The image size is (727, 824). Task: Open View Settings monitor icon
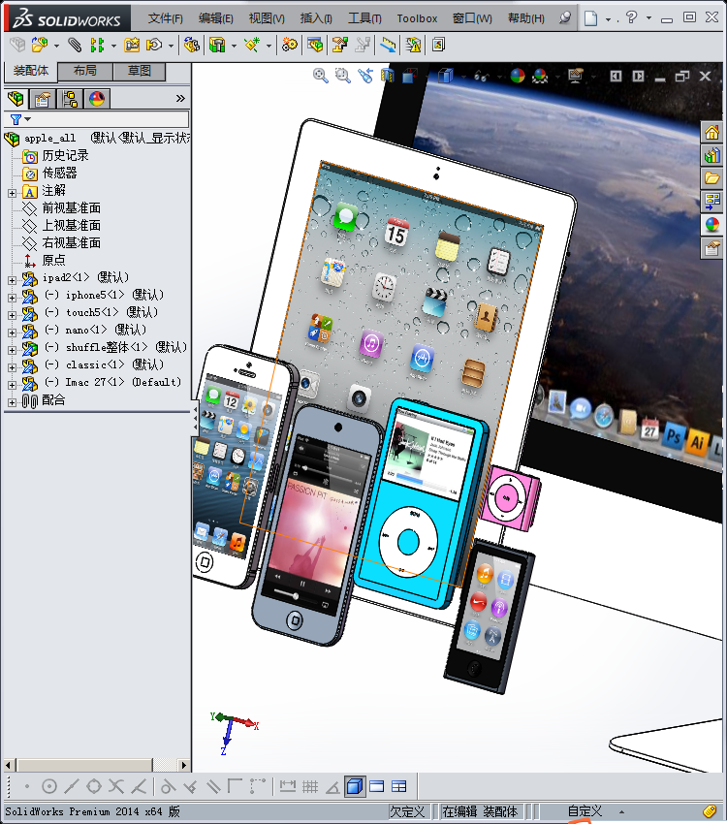click(576, 76)
